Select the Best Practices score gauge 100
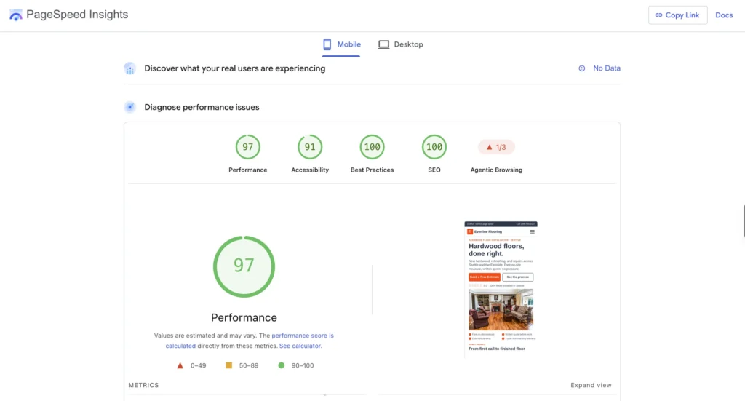The height and width of the screenshot is (401, 745). [372, 147]
